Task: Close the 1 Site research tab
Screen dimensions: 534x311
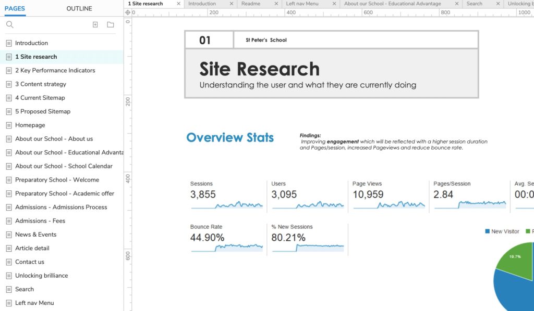Action: point(178,4)
